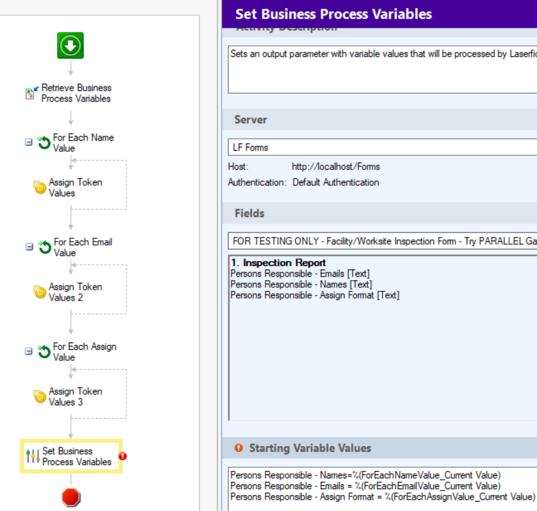Click the red workflow stop icon
This screenshot has height=511, width=537.
coord(71,497)
